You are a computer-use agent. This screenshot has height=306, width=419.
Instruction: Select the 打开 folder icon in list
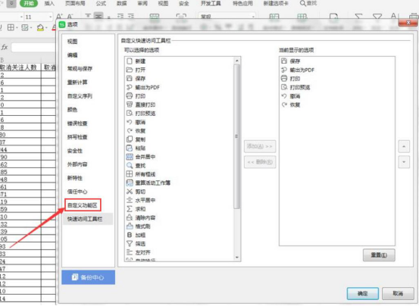(x=130, y=70)
